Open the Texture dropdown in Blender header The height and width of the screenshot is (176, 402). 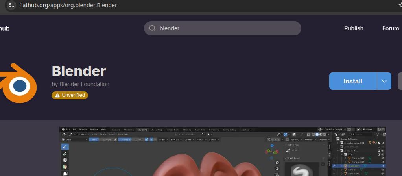tap(176, 139)
